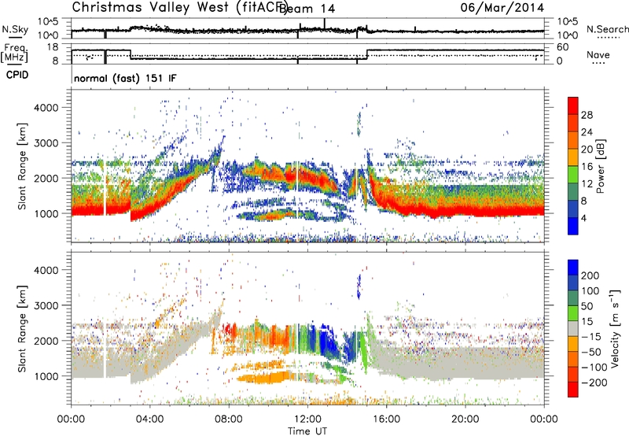The image size is (629, 436).
Task: Click the red segment of power colorbar
Action: pyautogui.click(x=573, y=106)
